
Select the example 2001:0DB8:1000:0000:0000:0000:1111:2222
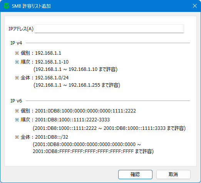coord(85,111)
